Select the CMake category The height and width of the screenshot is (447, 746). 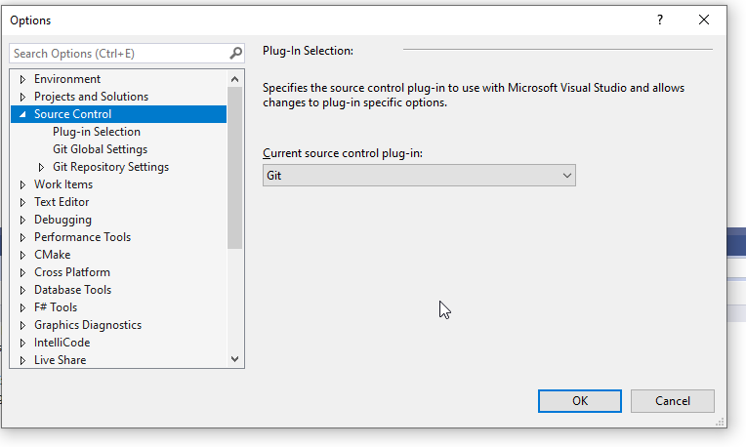click(x=53, y=255)
